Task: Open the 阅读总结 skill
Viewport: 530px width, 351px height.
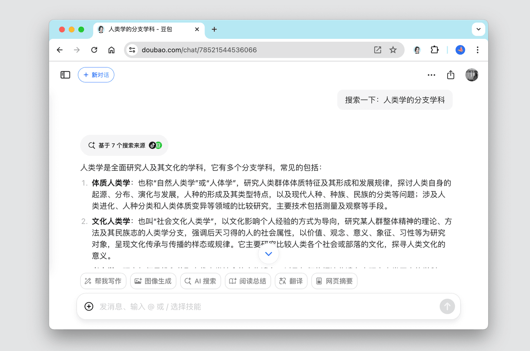Action: point(248,281)
